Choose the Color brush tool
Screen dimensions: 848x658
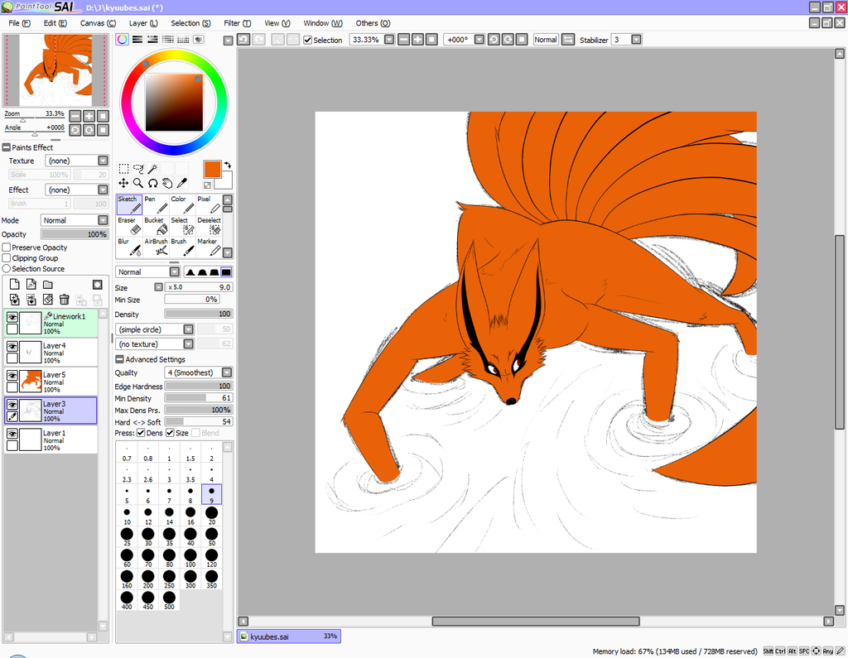click(x=182, y=205)
